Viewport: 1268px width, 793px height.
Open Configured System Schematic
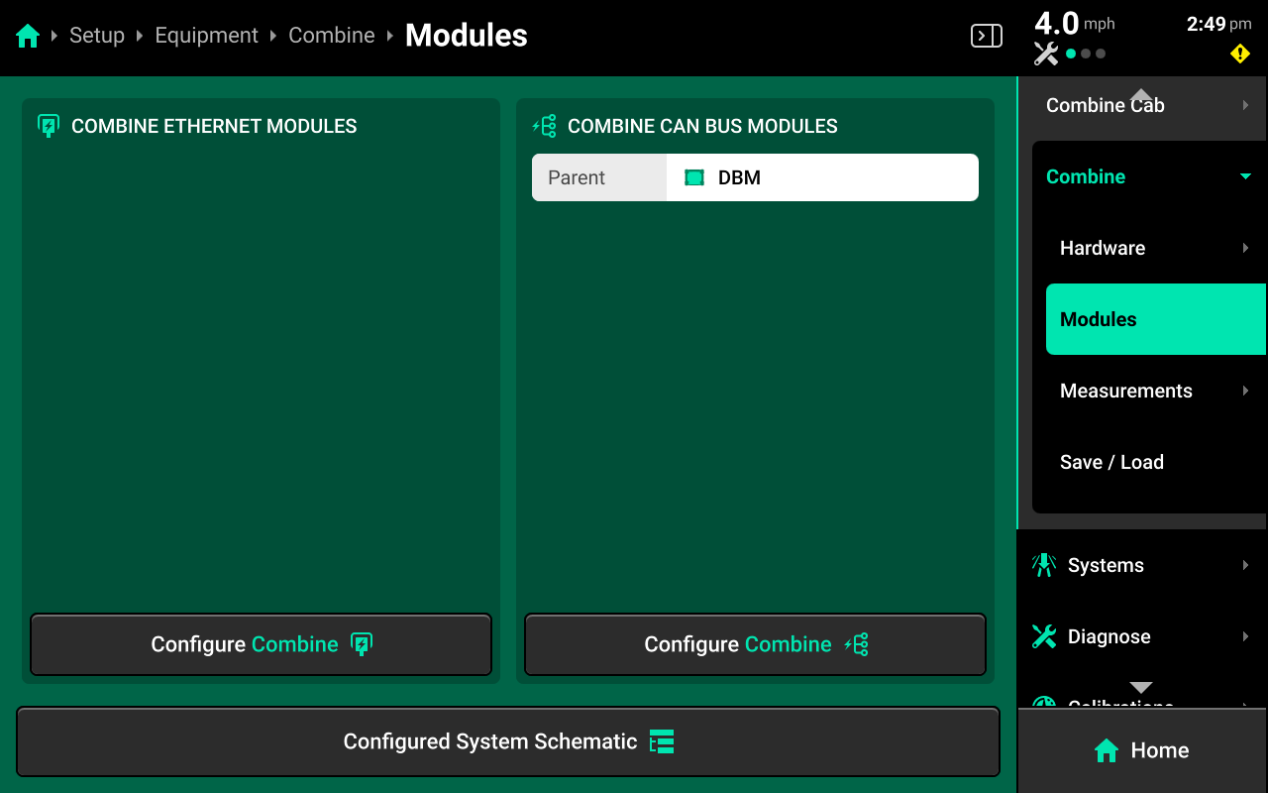pos(507,741)
